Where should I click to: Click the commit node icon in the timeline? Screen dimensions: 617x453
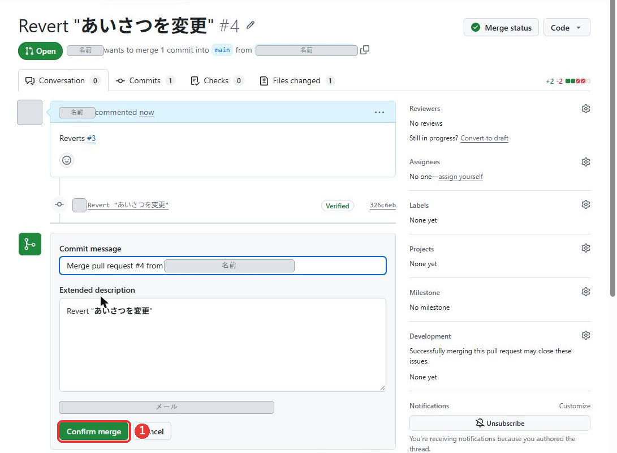pos(59,204)
